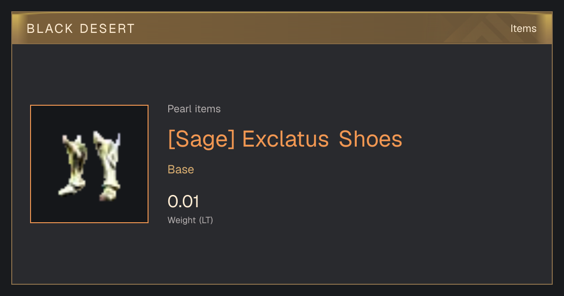Click the BLACK DESERT header title
This screenshot has width=564, height=296.
tap(81, 29)
